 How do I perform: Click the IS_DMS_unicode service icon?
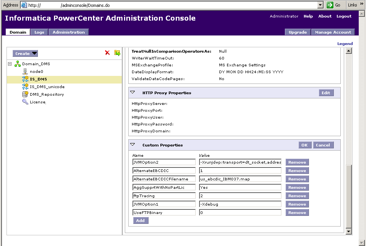[x=25, y=87]
